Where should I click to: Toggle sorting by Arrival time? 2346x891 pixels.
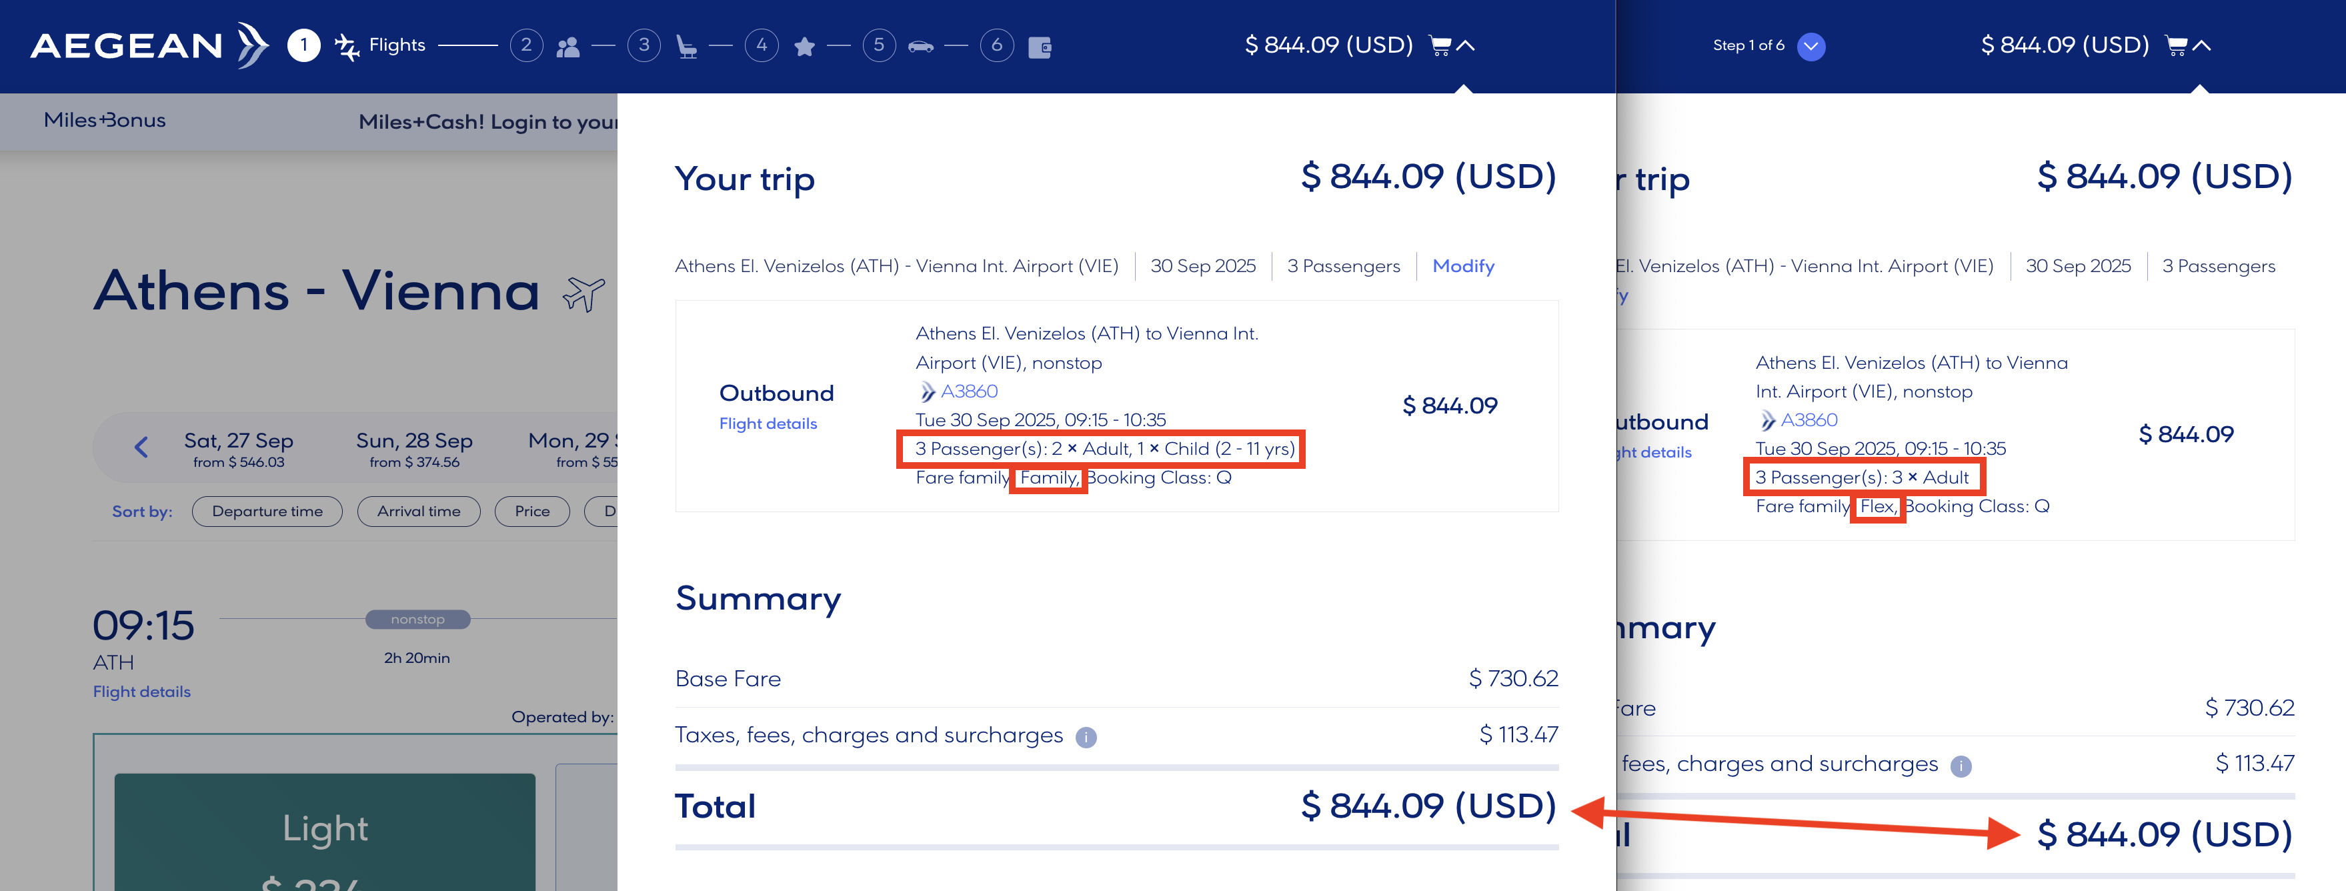(x=418, y=511)
